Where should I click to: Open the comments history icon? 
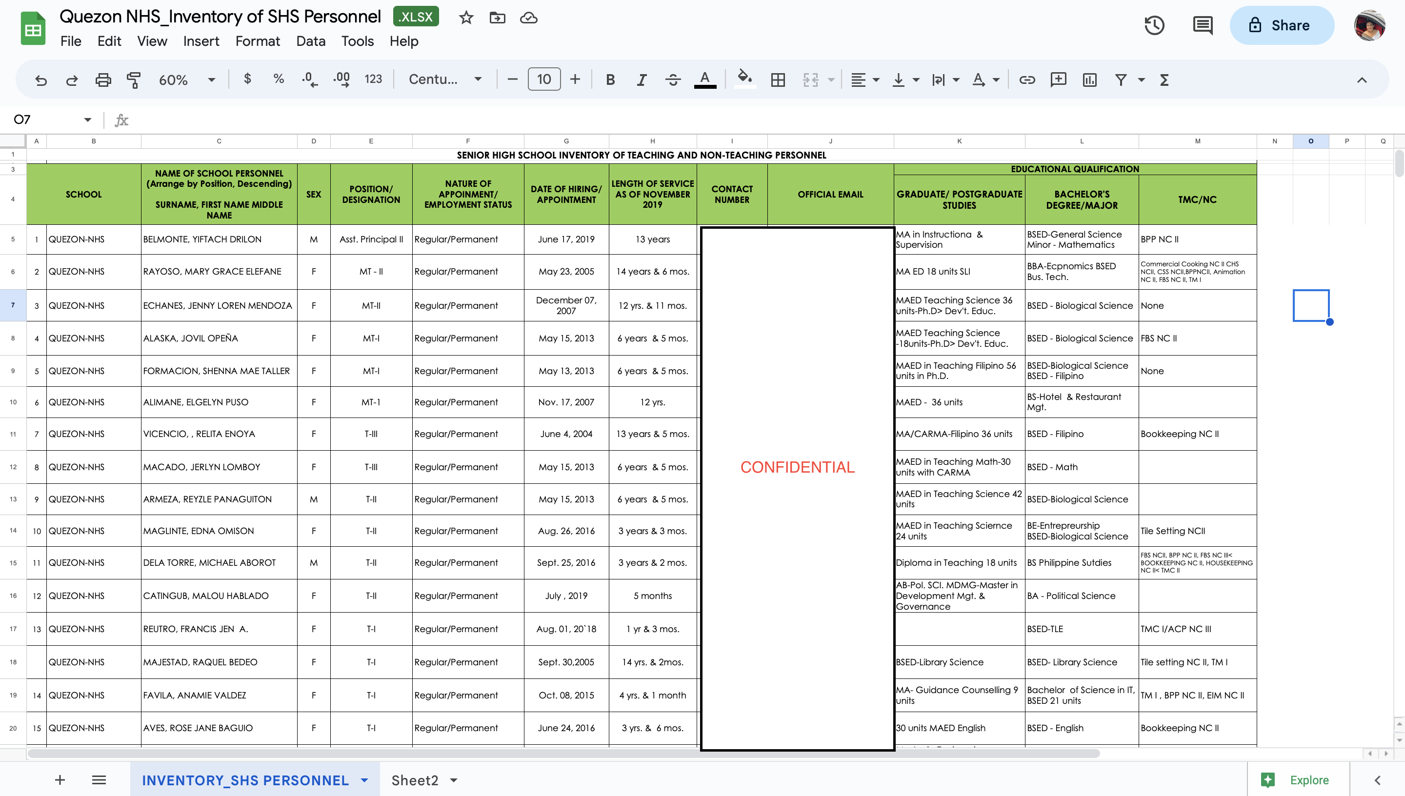click(x=1202, y=25)
